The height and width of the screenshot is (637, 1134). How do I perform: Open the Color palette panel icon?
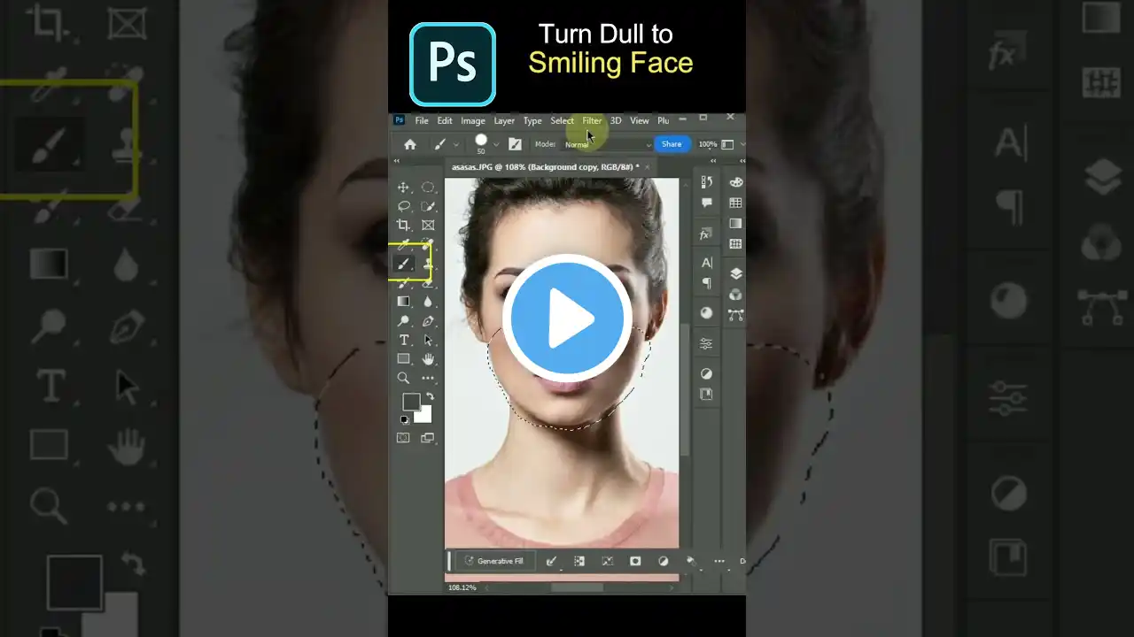[735, 182]
